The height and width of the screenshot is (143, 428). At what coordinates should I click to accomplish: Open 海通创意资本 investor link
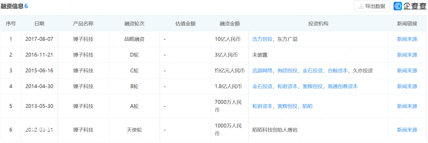pyautogui.click(x=342, y=86)
